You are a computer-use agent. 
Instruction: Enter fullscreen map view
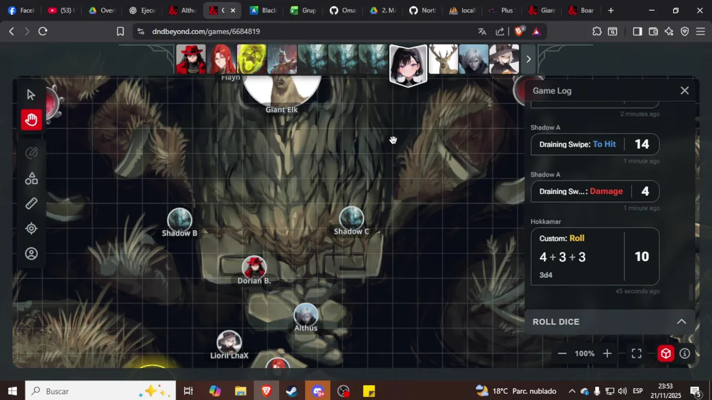636,353
